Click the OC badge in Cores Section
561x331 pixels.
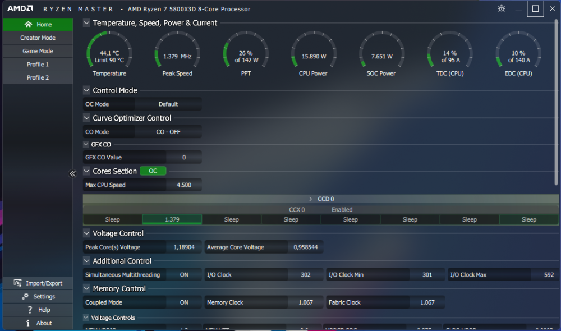coord(153,171)
